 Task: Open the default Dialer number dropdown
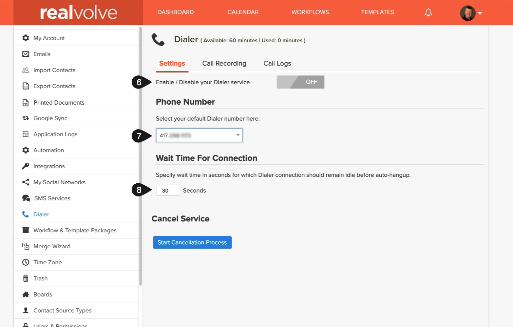tap(199, 135)
